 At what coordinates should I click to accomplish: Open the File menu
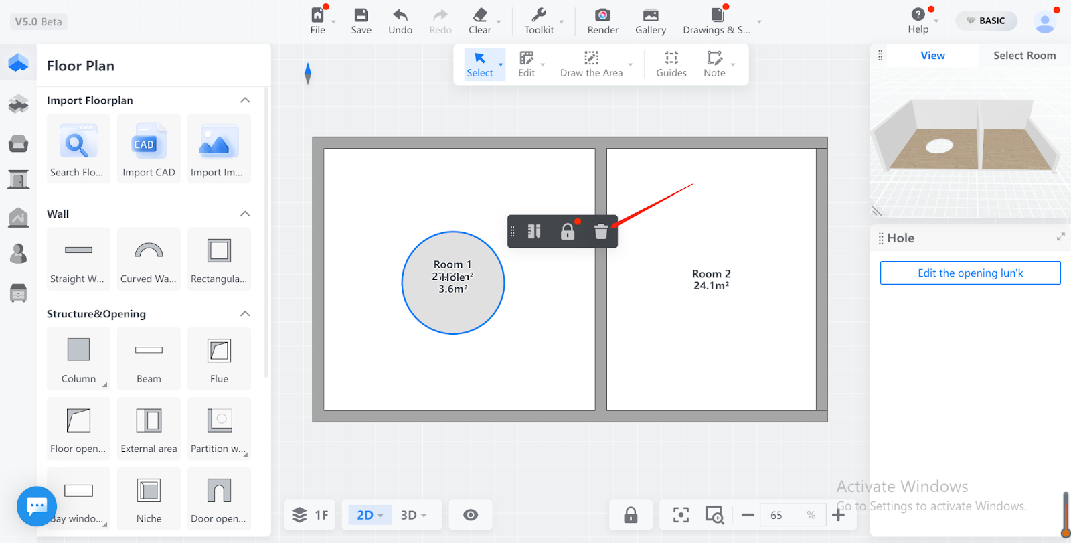(318, 21)
